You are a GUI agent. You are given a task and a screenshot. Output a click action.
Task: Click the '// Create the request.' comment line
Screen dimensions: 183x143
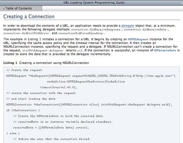tap(25, 70)
